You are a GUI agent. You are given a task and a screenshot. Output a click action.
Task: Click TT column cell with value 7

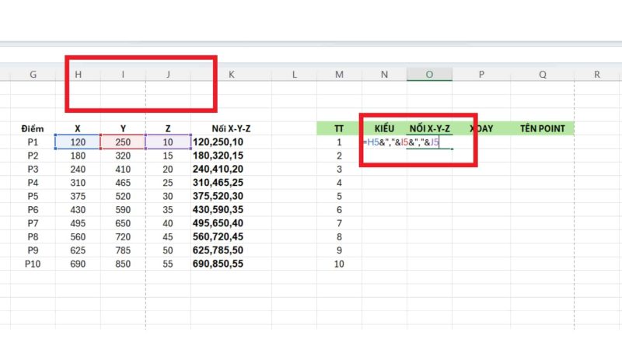coord(339,223)
